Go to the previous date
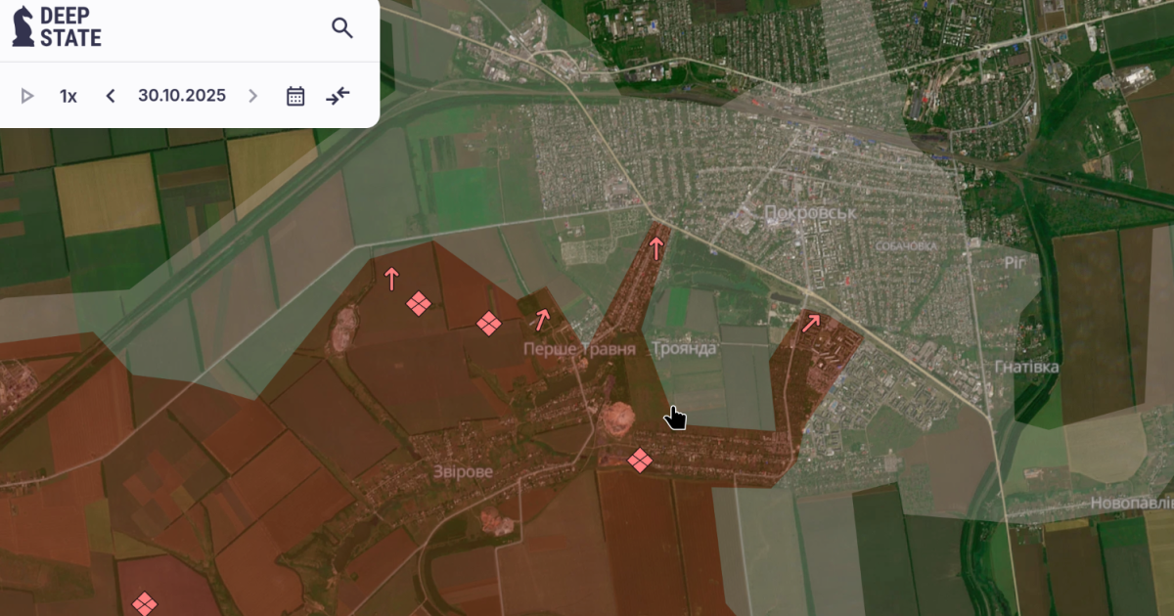 pos(111,96)
